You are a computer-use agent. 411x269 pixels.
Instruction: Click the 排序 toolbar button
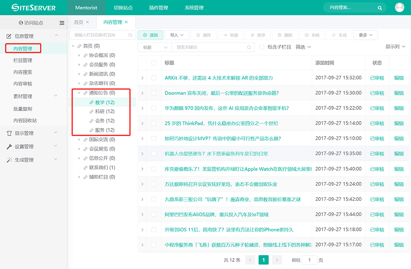point(258,35)
